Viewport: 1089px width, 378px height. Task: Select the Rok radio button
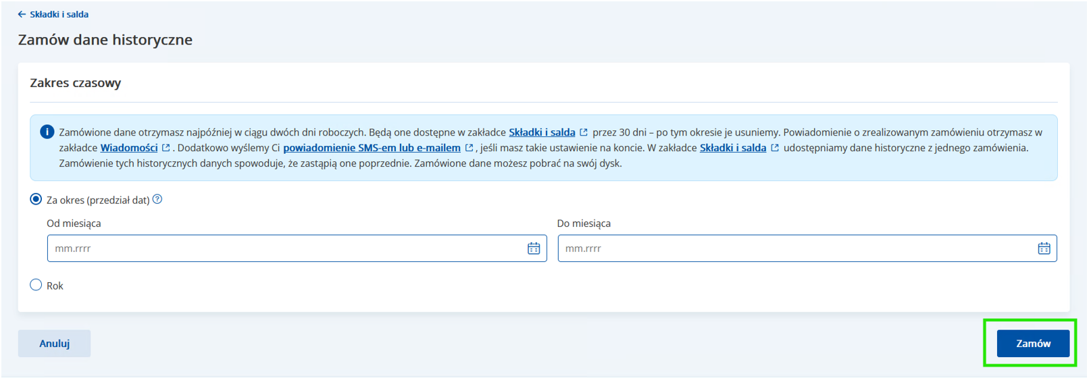[x=36, y=285]
